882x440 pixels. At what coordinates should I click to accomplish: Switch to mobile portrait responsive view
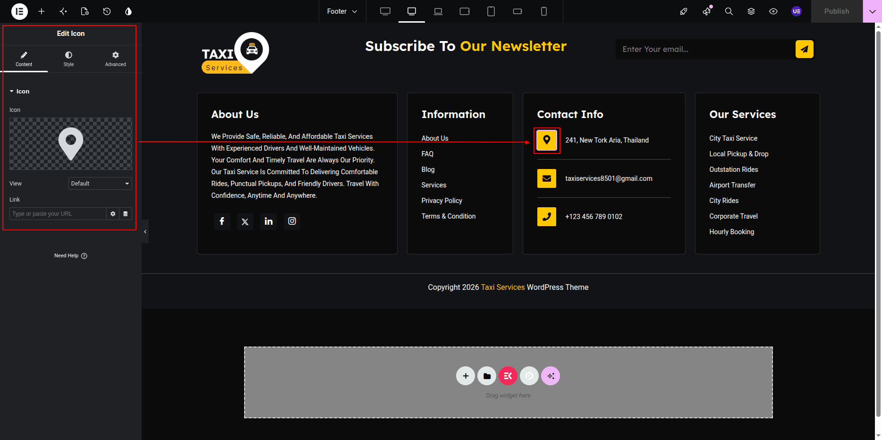pyautogui.click(x=544, y=11)
